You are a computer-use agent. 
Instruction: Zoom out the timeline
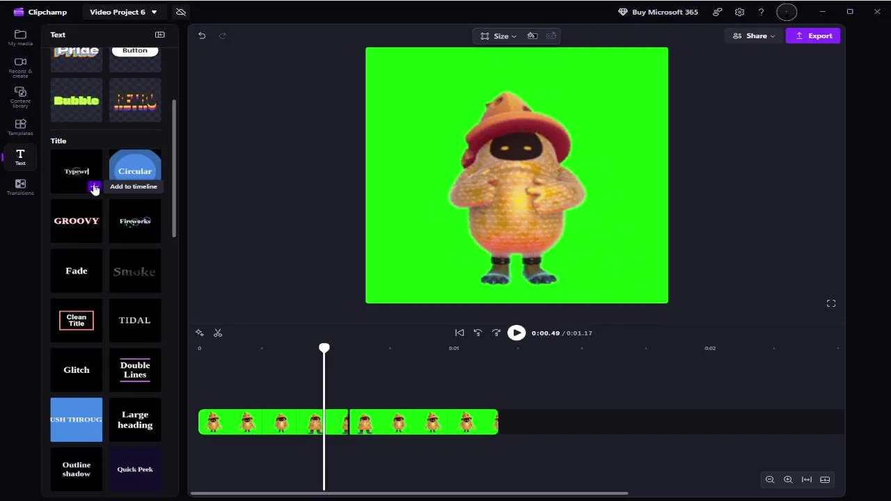click(x=770, y=479)
